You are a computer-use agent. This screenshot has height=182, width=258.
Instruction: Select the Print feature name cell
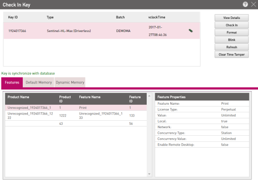(83, 108)
